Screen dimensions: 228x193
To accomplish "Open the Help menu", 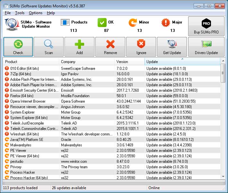I will [51, 13].
